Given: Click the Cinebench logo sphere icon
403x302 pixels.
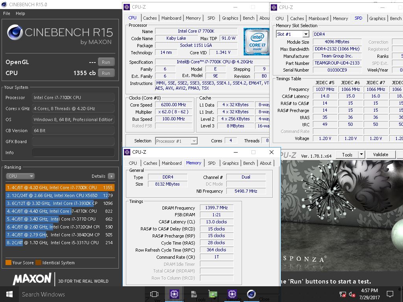Looking at the screenshot, I should click(x=15, y=32).
